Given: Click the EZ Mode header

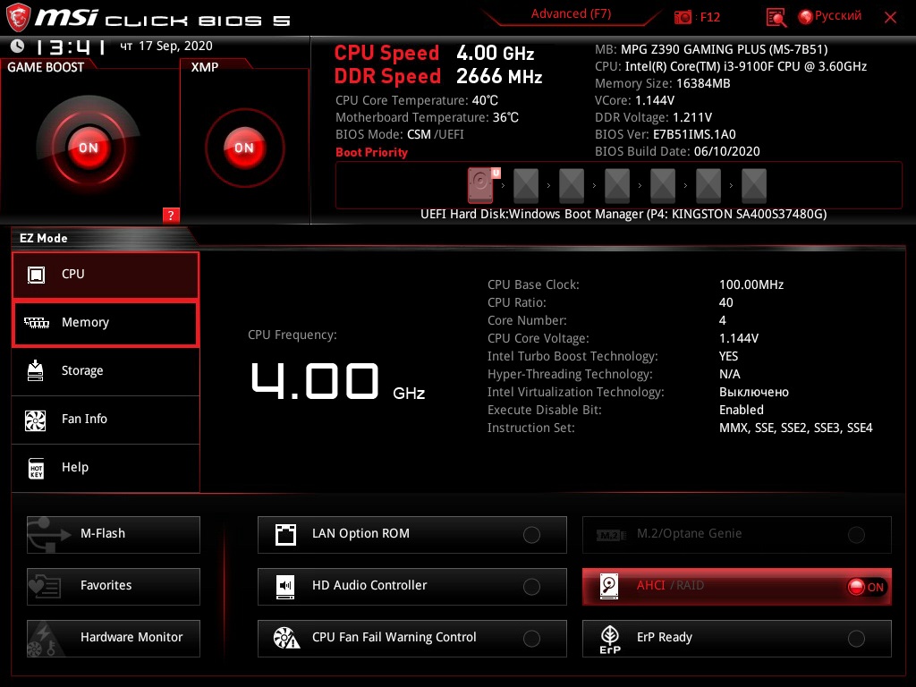Looking at the screenshot, I should pyautogui.click(x=44, y=238).
